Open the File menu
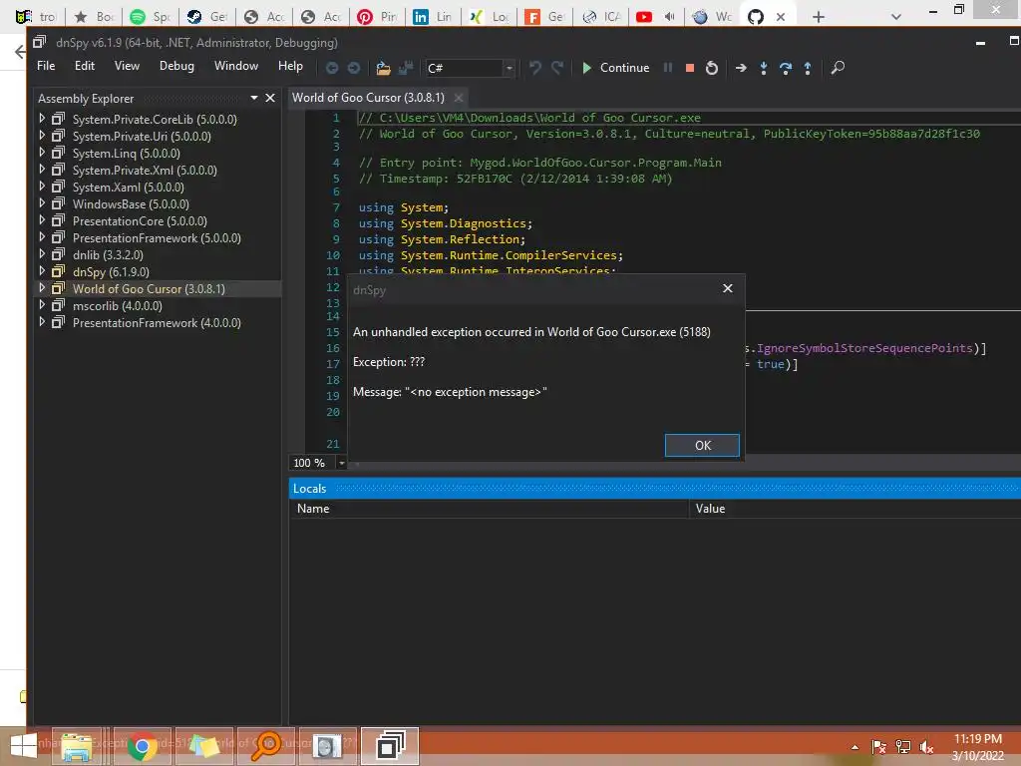The width and height of the screenshot is (1021, 766). click(46, 66)
